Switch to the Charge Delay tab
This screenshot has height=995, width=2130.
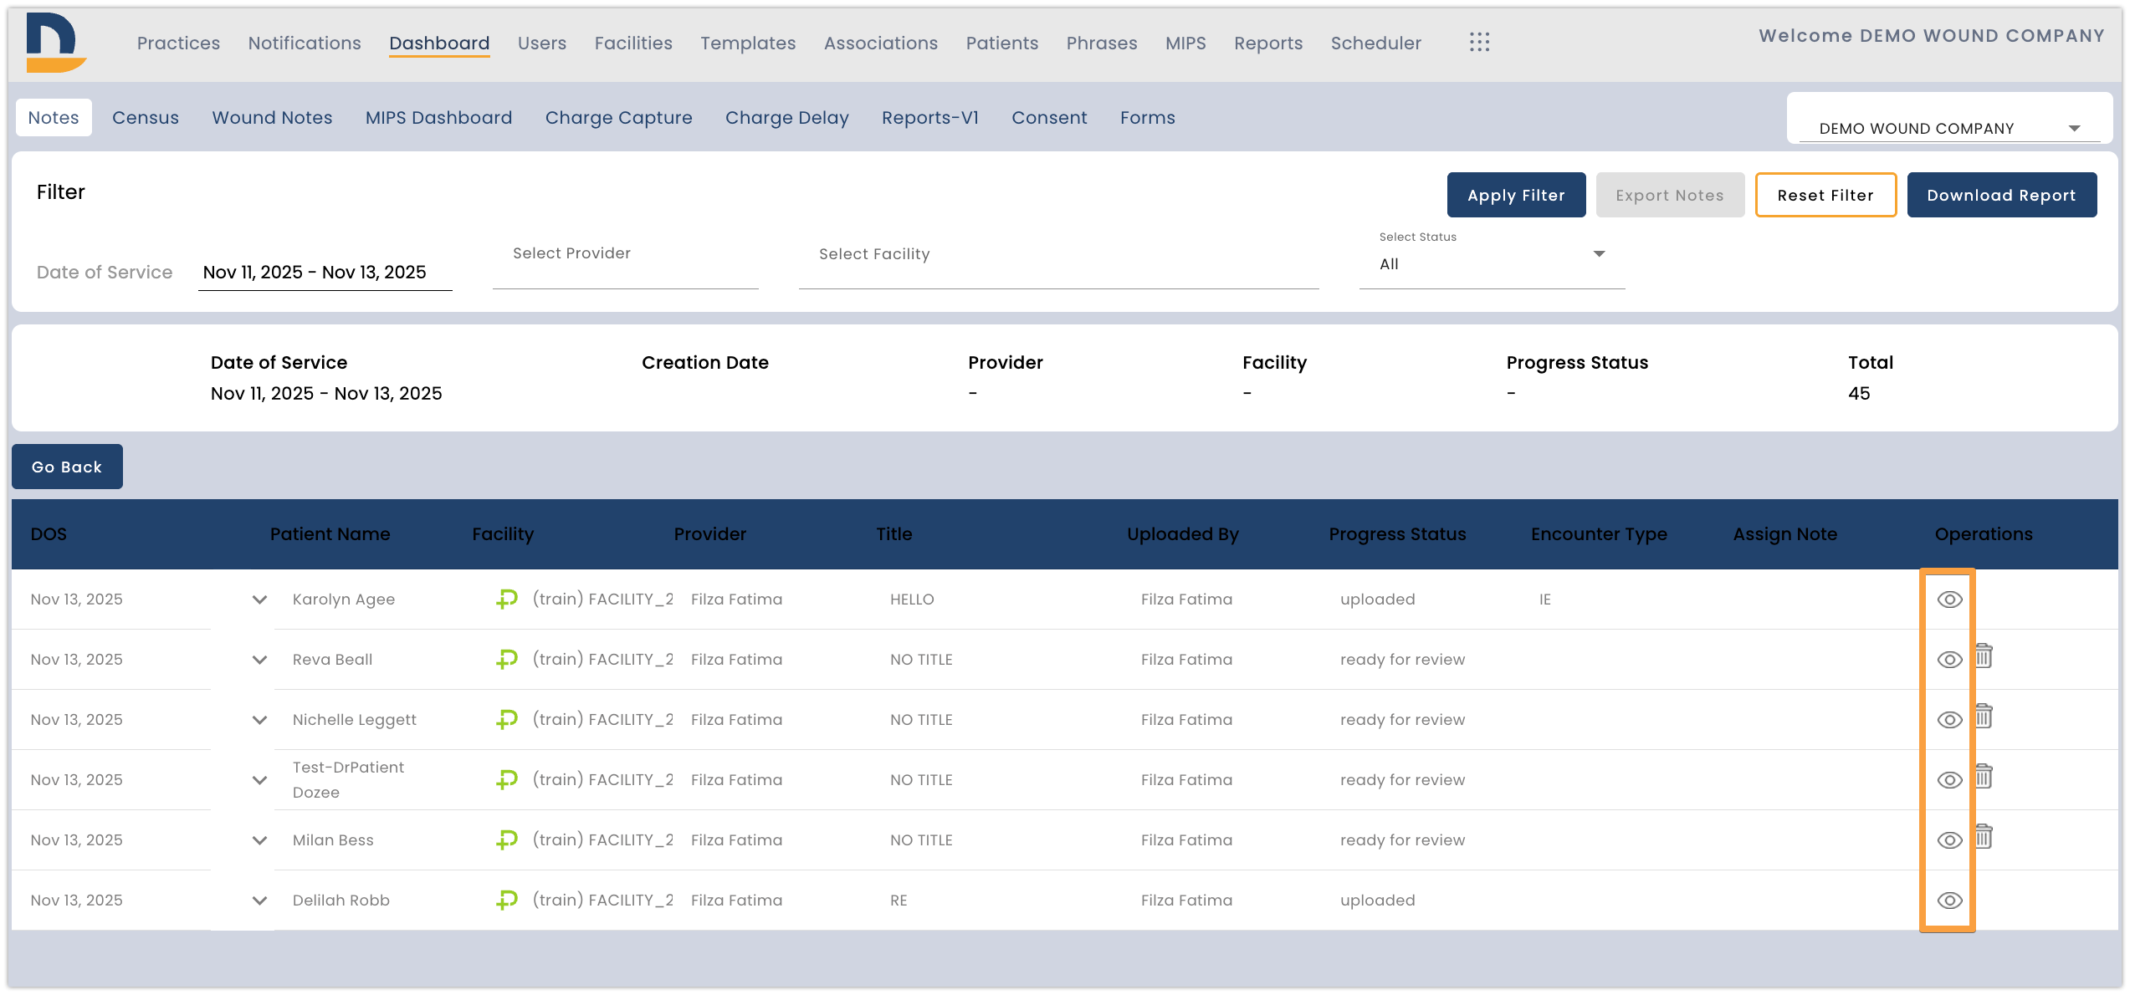pyautogui.click(x=786, y=118)
